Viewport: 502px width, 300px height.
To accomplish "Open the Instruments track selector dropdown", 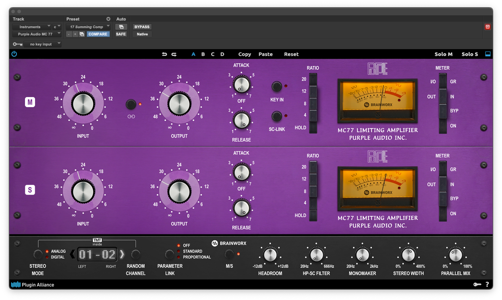I will 32,27.
